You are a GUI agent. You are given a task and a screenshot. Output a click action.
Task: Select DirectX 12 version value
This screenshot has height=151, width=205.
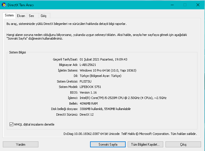pos(87,115)
